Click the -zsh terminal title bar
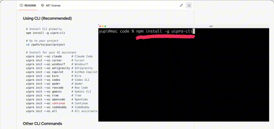274x129 pixels. 184,26
